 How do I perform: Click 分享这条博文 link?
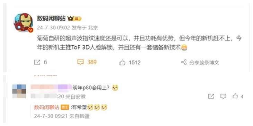coord(204,63)
